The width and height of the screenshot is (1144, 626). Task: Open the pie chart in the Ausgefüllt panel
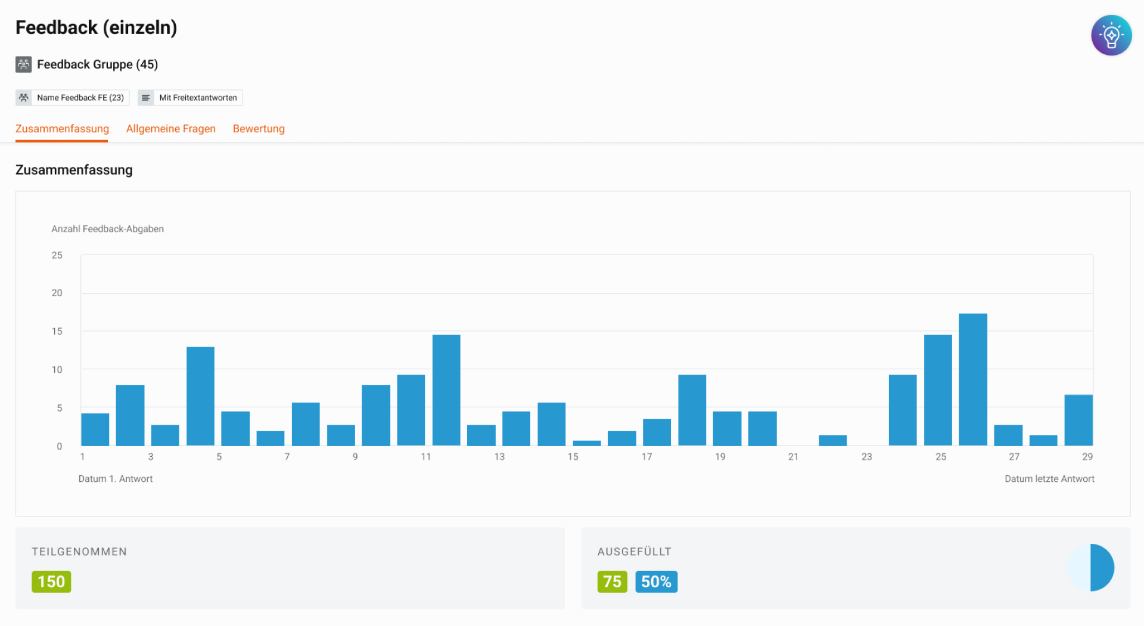point(1090,567)
